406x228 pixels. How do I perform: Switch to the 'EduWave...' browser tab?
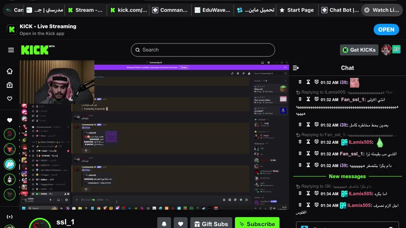tap(213, 10)
